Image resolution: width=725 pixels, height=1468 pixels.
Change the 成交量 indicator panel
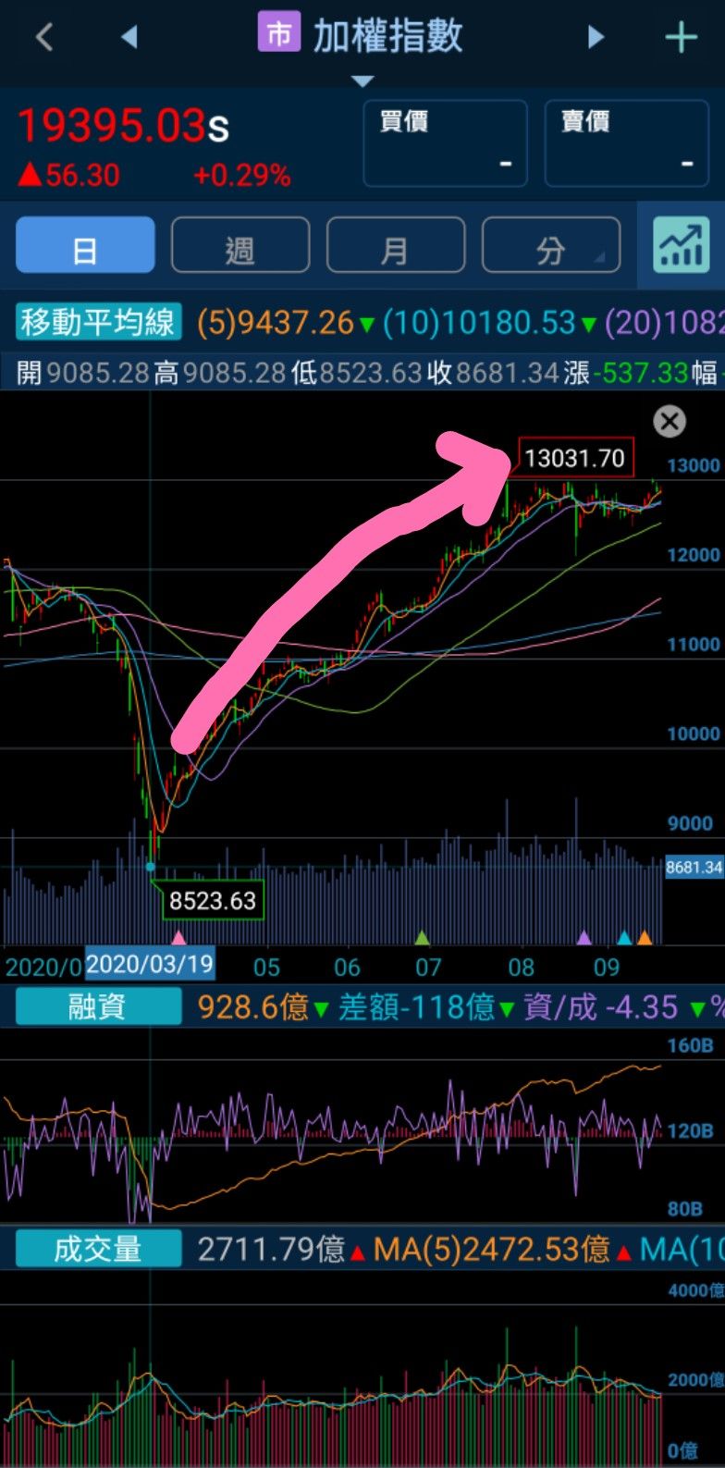(x=98, y=1249)
